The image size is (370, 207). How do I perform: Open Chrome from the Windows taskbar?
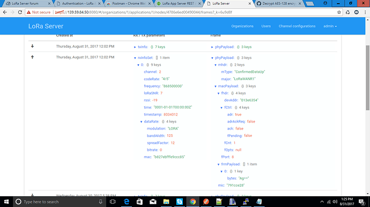pos(193,202)
